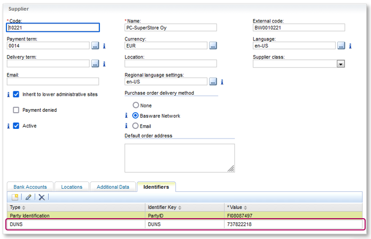Toggle Inherit to lower administrative sites checkbox

[16, 94]
